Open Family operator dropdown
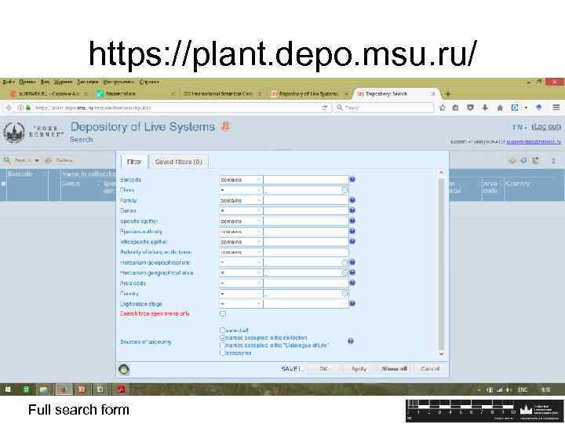This screenshot has height=424, width=565. 241,200
